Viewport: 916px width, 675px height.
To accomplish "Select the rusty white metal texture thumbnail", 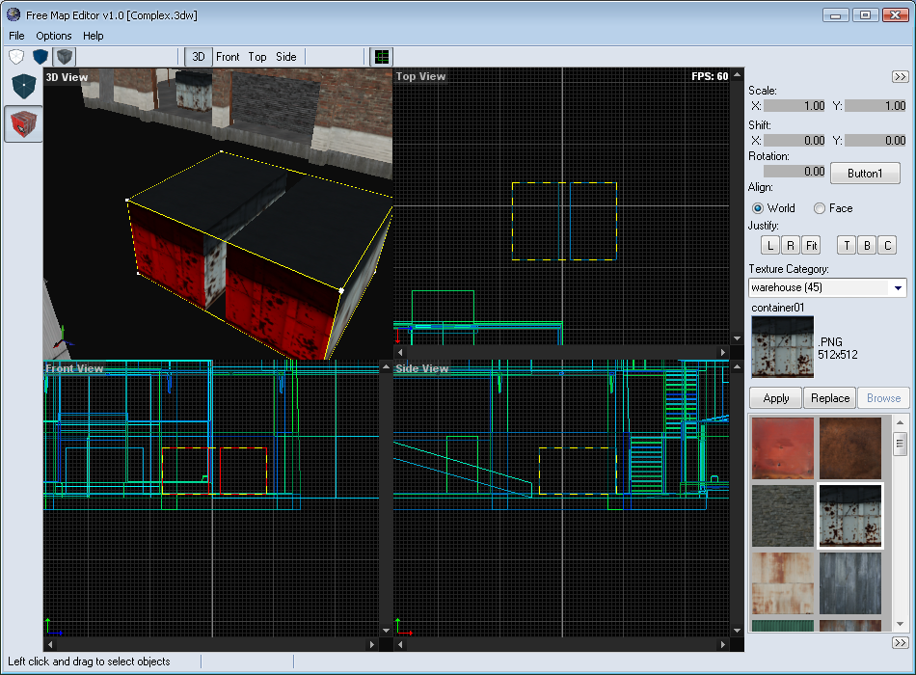I will (782, 583).
